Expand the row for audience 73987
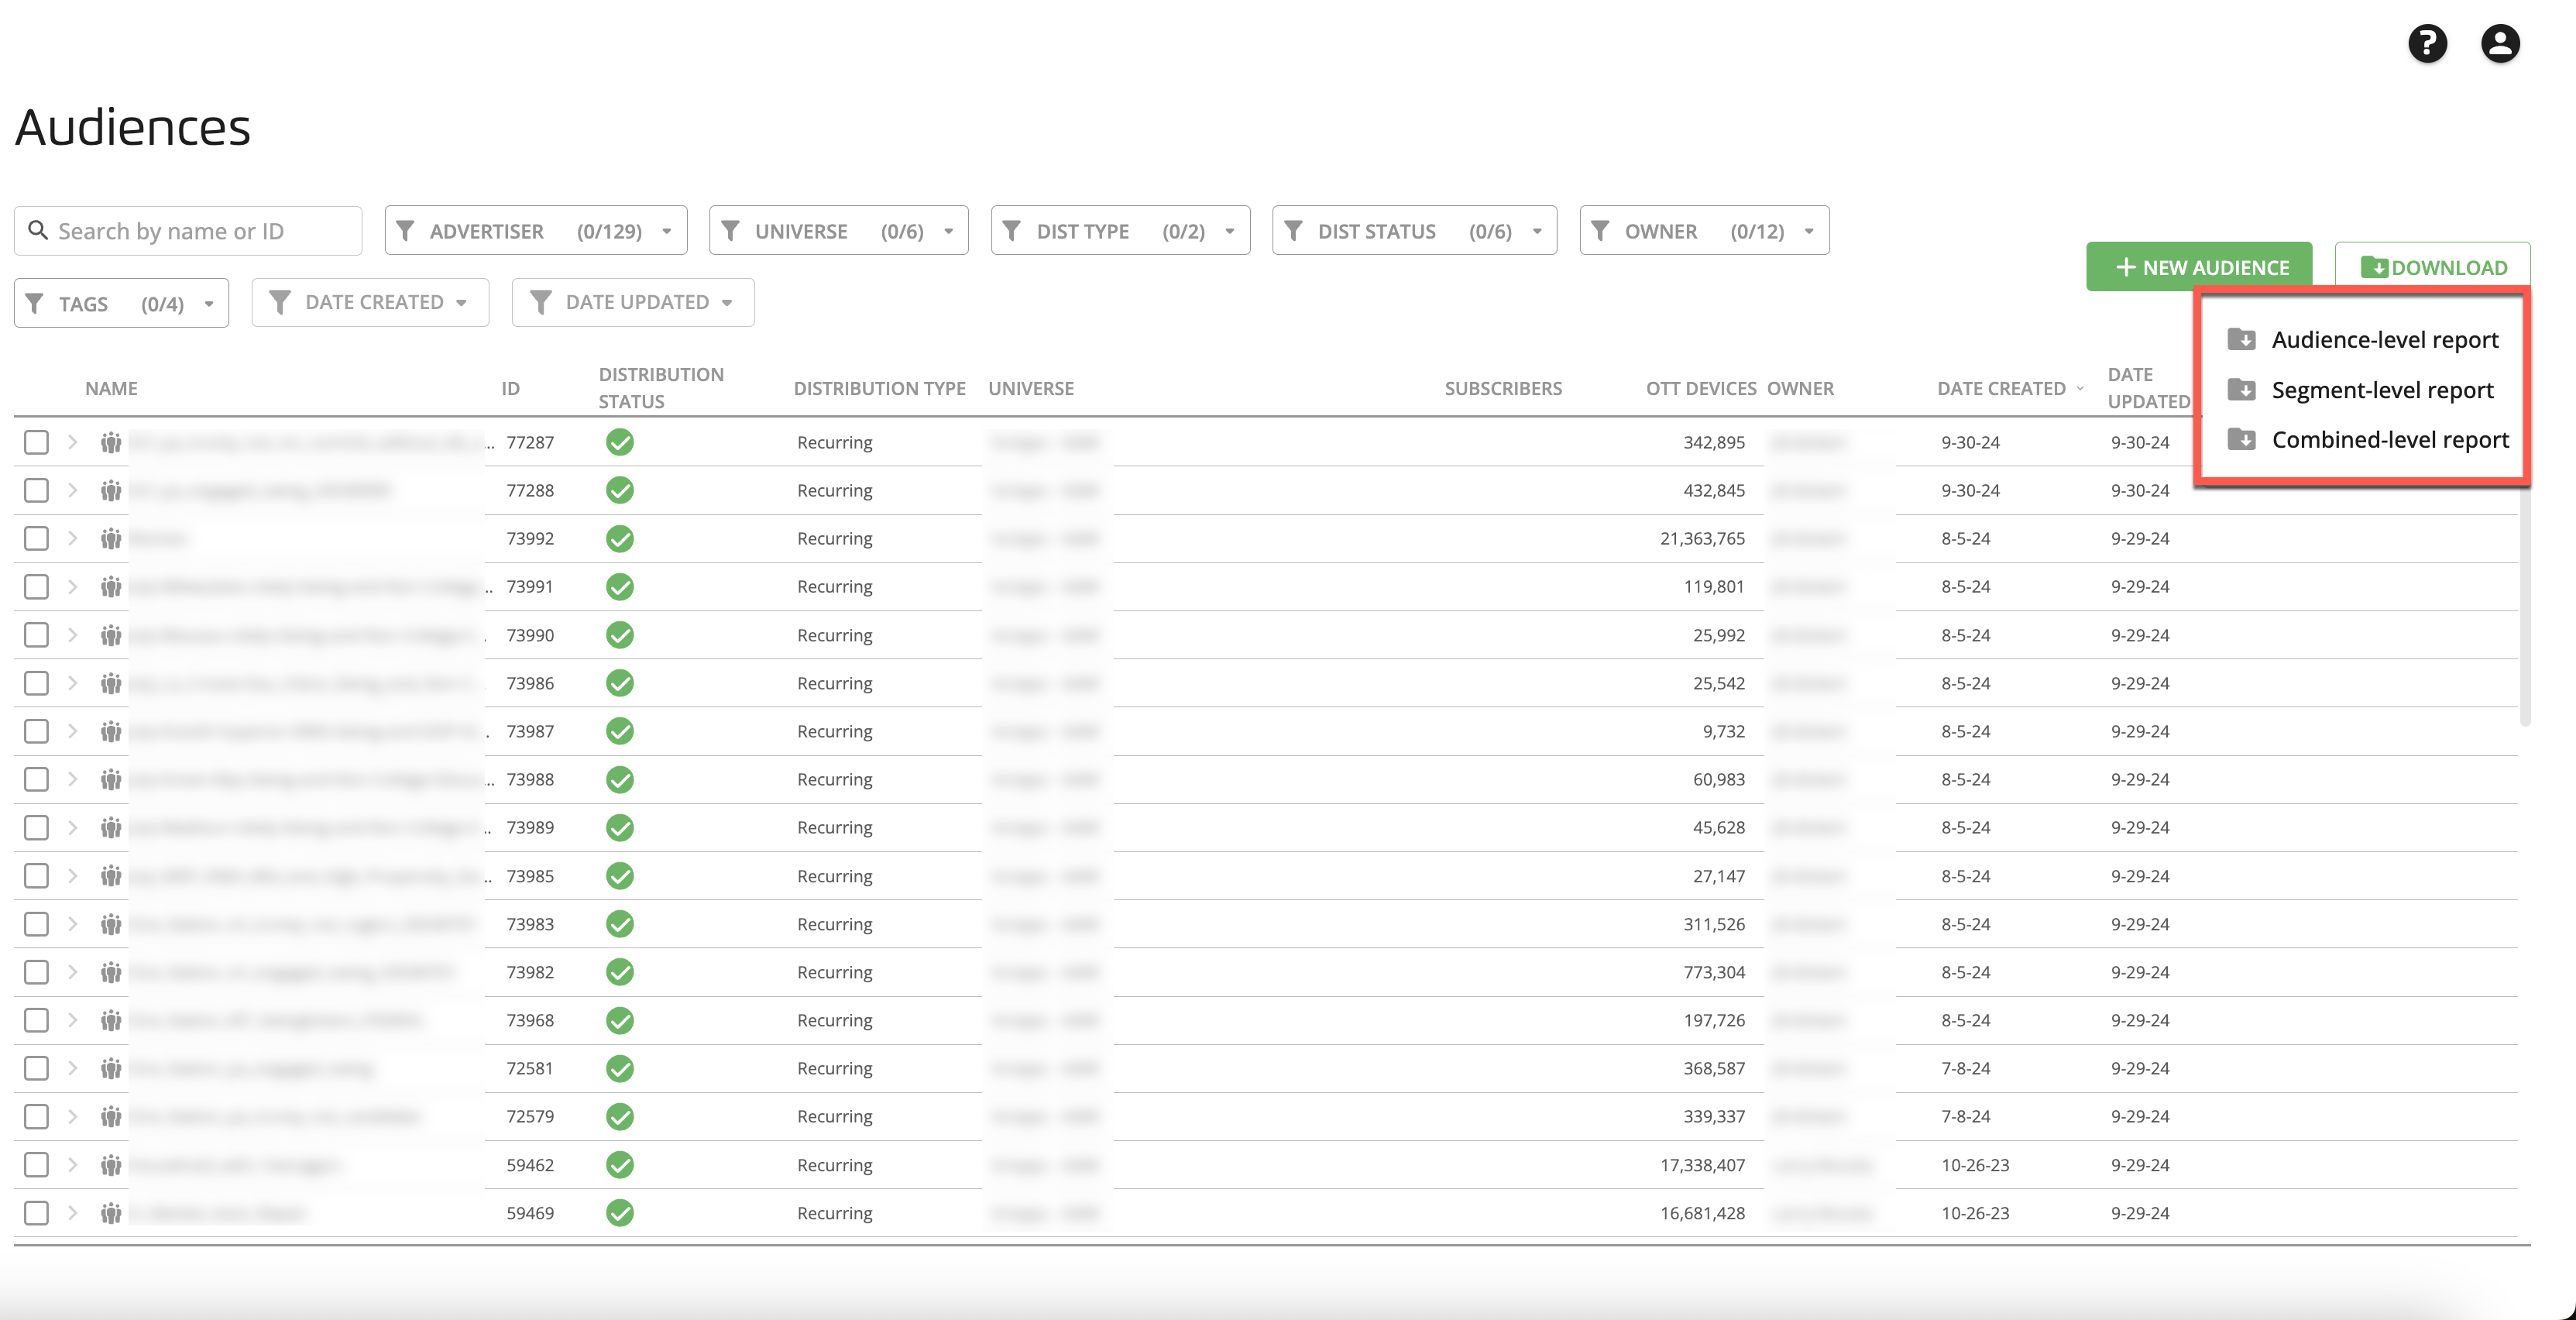 tap(73, 731)
